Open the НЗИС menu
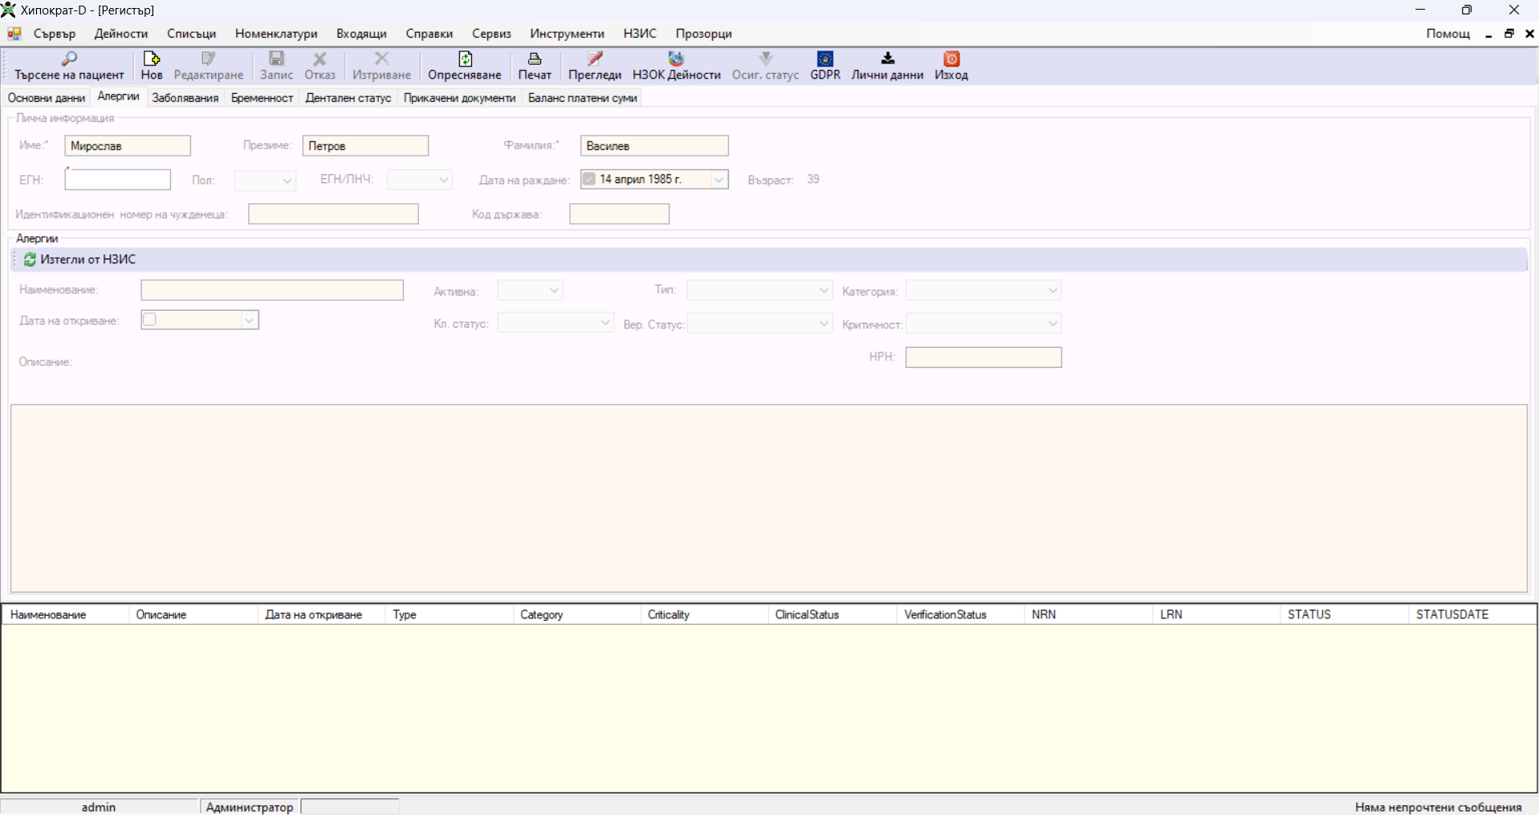 point(640,34)
